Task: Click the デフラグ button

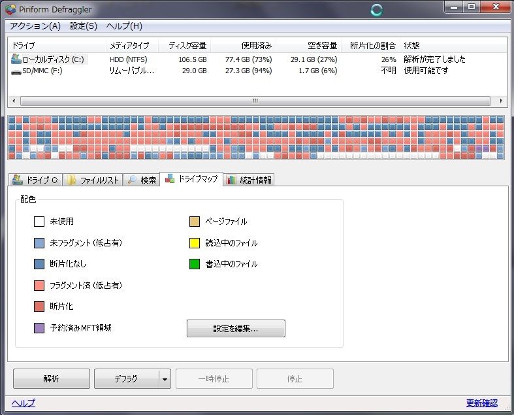Action: pos(126,378)
